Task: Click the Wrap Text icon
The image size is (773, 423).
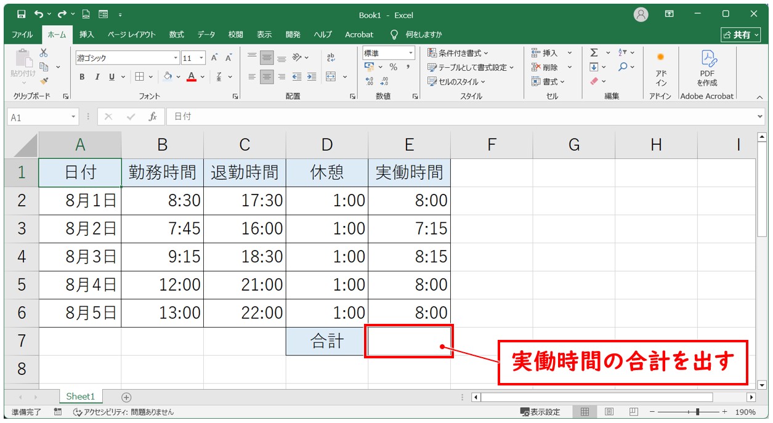Action: point(331,58)
